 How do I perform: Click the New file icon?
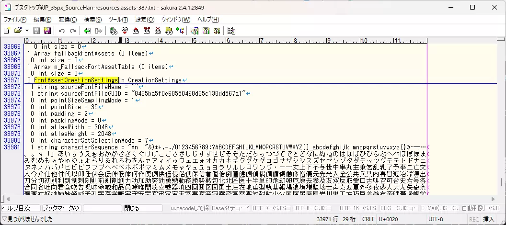tap(7, 31)
